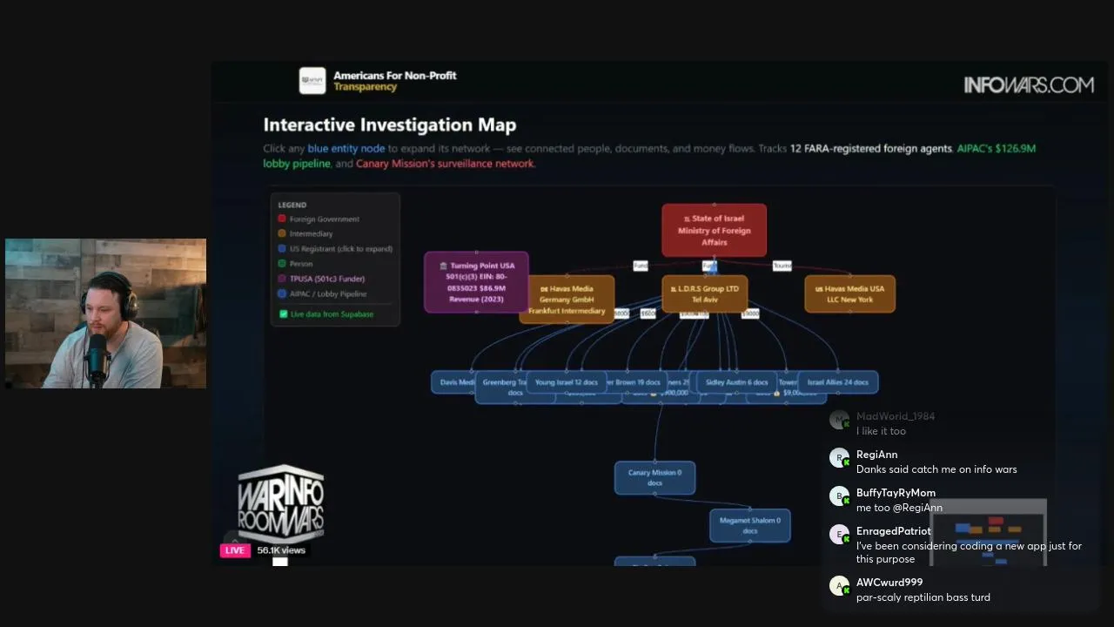Select the Havas Media USA LLC node
The image size is (1114, 627).
(x=849, y=293)
